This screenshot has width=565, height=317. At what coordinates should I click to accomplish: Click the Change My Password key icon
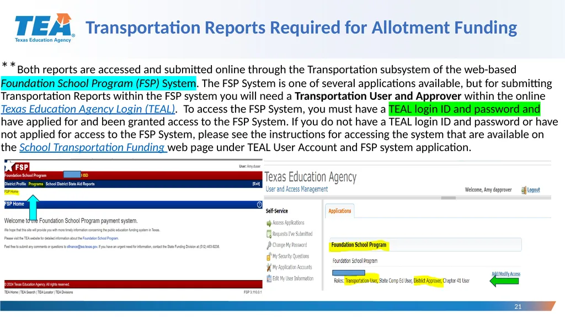(269, 245)
